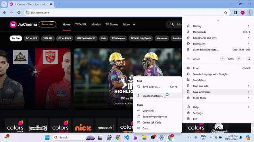The width and height of the screenshot is (254, 142).
Task: Select Save page as option
Action: 157,87
